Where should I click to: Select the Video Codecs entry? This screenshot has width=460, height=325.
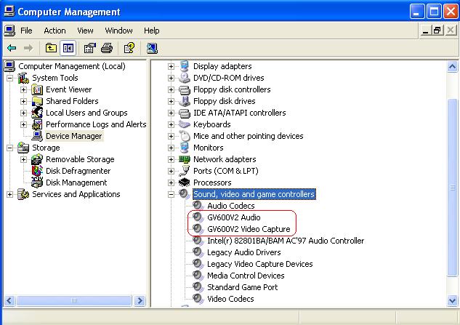(x=230, y=299)
